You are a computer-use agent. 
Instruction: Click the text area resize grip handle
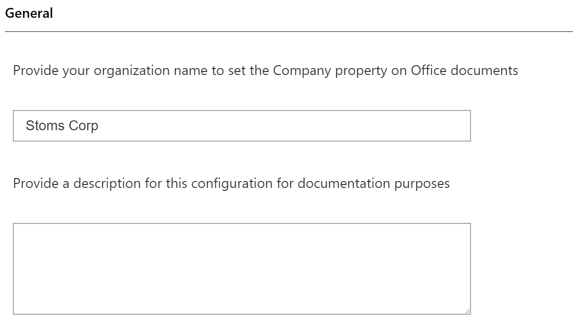point(468,311)
